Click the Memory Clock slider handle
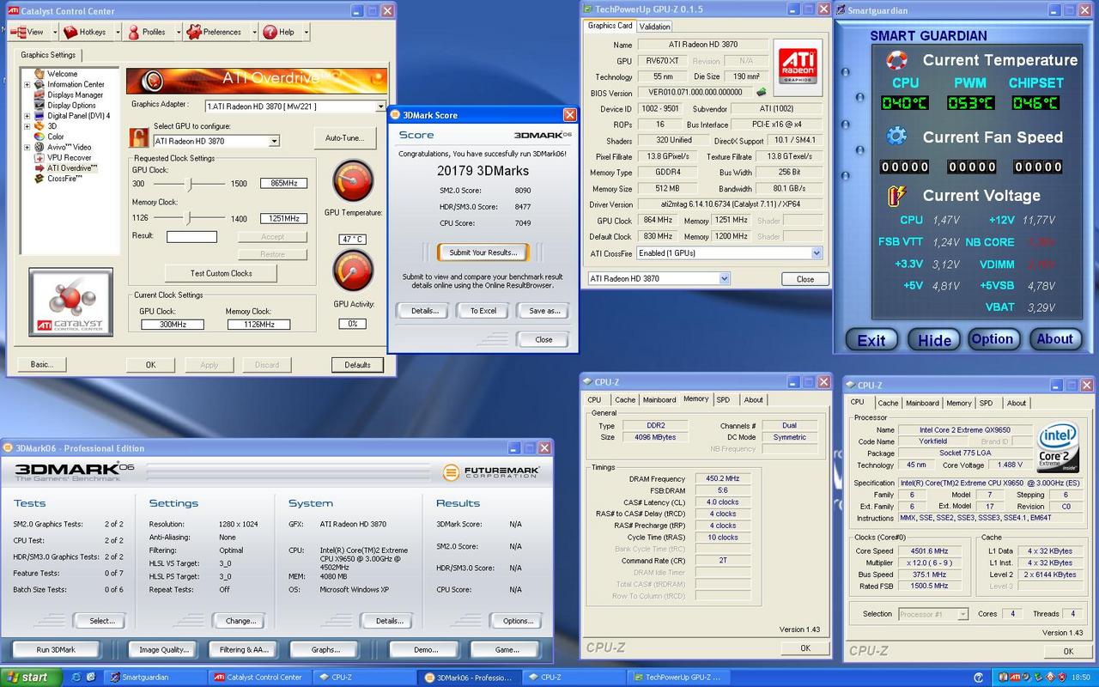Viewport: 1099px width, 687px height. (x=189, y=218)
